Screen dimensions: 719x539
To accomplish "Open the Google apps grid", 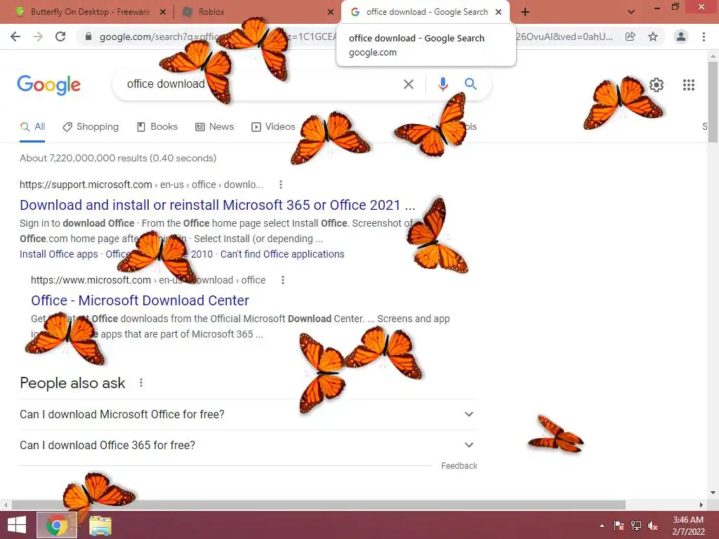I will [689, 85].
